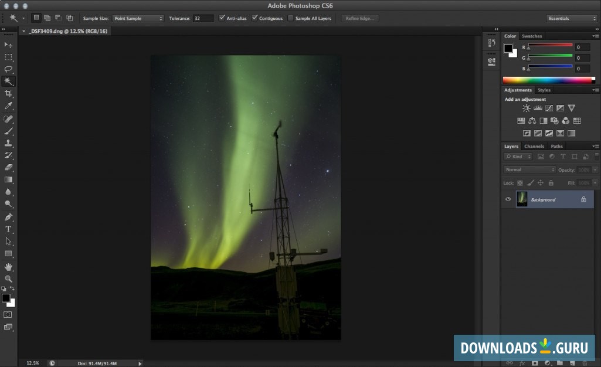Hide the Background layer visibility

(508, 199)
